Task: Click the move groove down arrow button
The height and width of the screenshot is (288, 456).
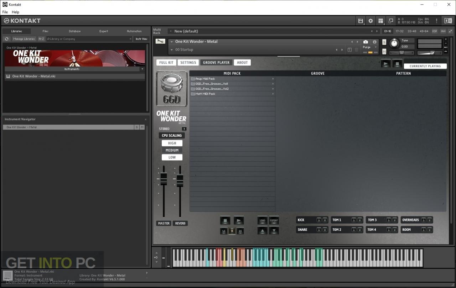Action: [x=274, y=230]
